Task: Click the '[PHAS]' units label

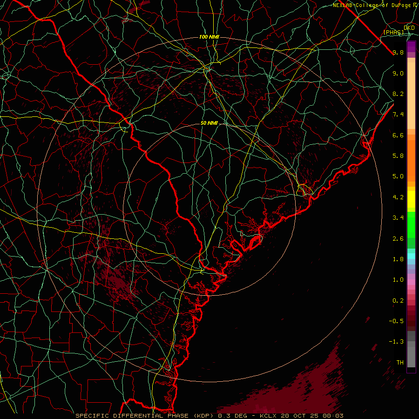Action: (x=393, y=32)
